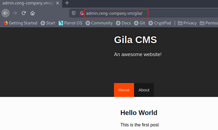Open the tracking protection shield icon

73,13
